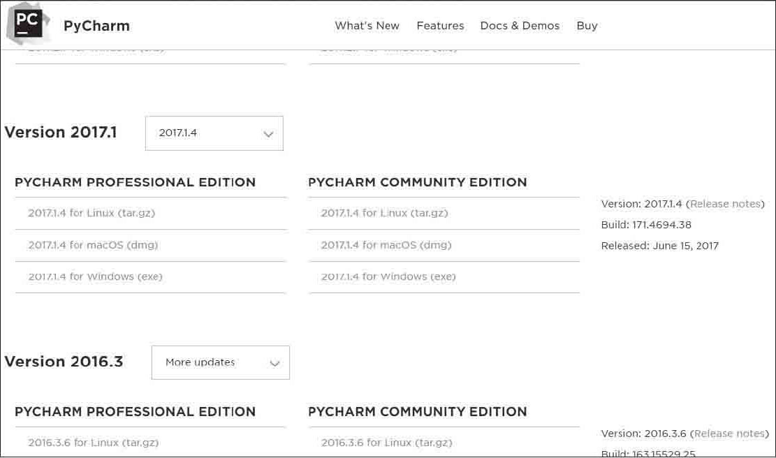The image size is (776, 458).
Task: Go to the Features page
Action: click(x=440, y=26)
